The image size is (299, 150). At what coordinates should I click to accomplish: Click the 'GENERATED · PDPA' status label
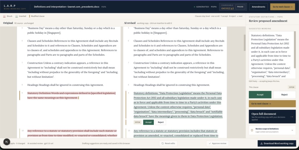[x=206, y=7]
